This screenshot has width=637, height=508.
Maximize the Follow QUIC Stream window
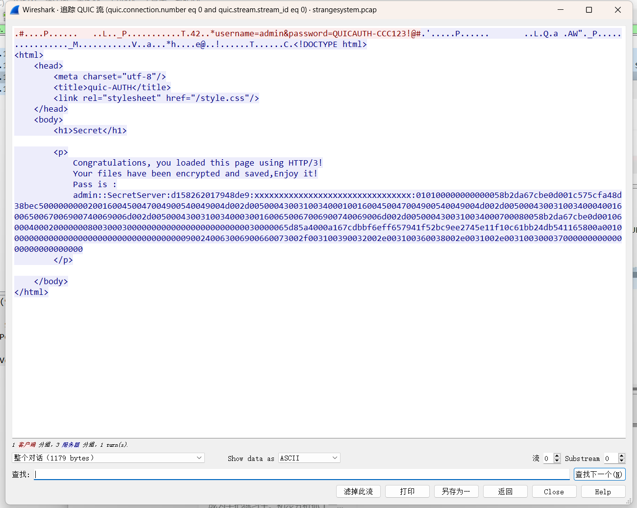point(589,10)
